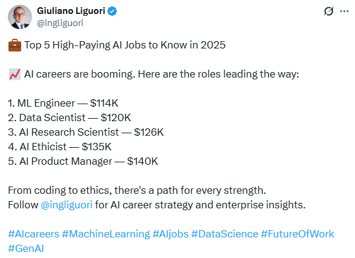Open the three-dot more options menu
The image size is (355, 258).
[x=344, y=11]
